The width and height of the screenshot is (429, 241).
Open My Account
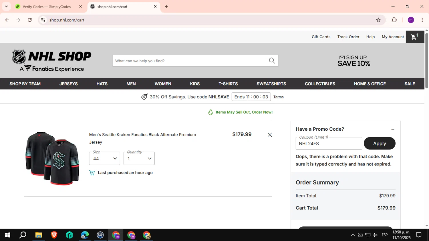pyautogui.click(x=393, y=37)
